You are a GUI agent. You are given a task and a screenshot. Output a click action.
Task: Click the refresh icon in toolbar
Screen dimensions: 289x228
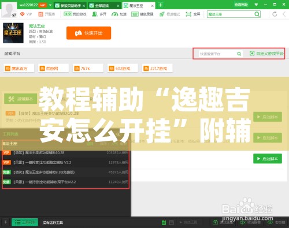click(x=275, y=14)
